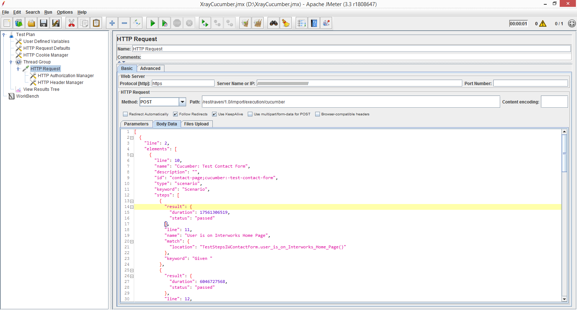577x310 pixels.
Task: Click the Toggle enable/disable icon
Action: click(137, 23)
